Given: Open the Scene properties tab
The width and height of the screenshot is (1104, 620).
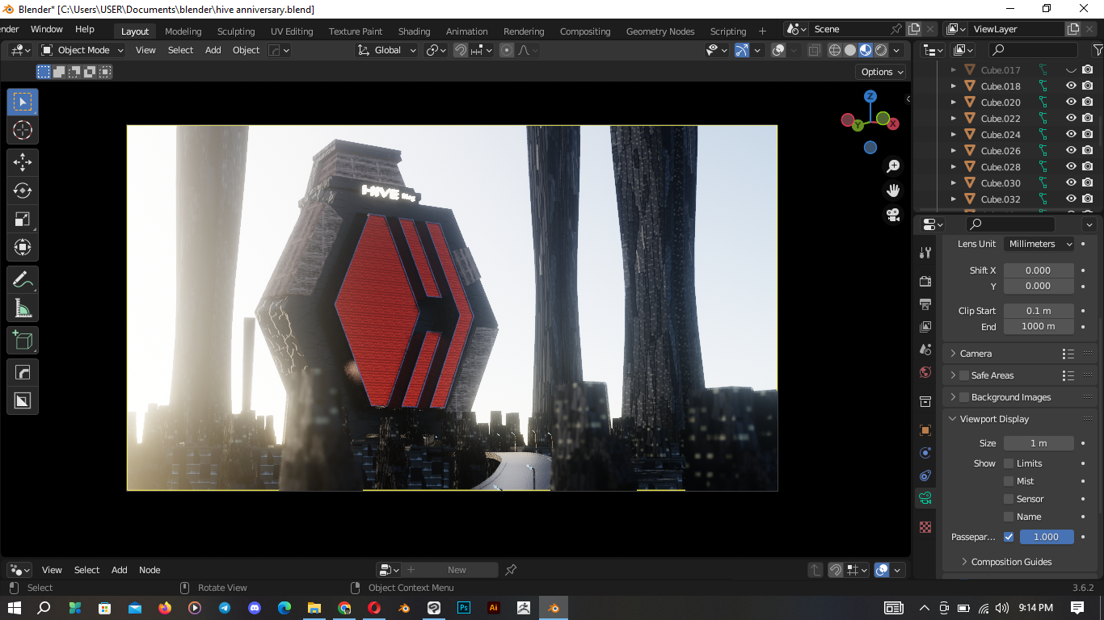Looking at the screenshot, I should click(925, 350).
